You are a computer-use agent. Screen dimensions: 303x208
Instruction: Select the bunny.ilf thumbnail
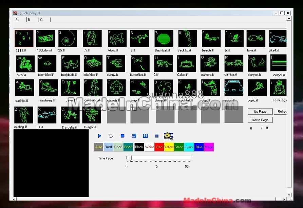[x=116, y=64]
